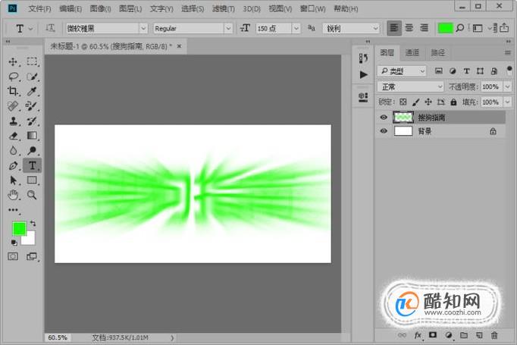
Task: Toggle layer filtering on or off
Action: (x=509, y=71)
